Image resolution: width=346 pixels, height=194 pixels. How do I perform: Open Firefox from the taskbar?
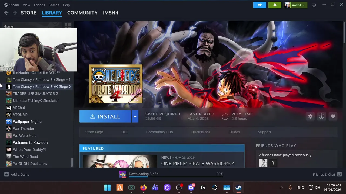[143, 188]
